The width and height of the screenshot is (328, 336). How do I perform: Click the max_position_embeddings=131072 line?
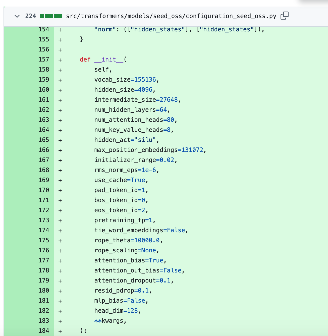(150, 150)
